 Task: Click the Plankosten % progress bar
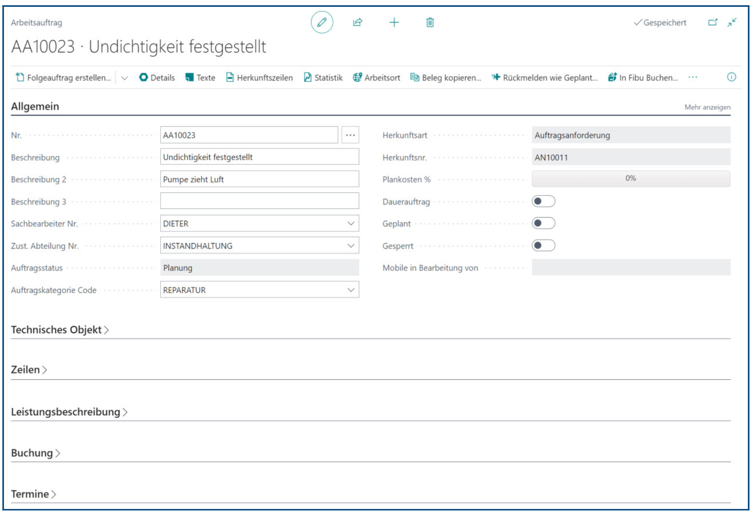(631, 179)
